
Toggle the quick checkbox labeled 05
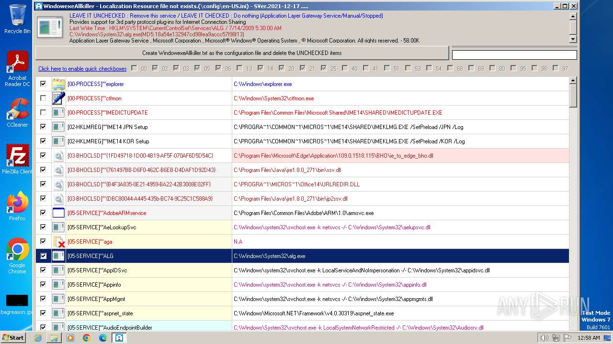197,68
